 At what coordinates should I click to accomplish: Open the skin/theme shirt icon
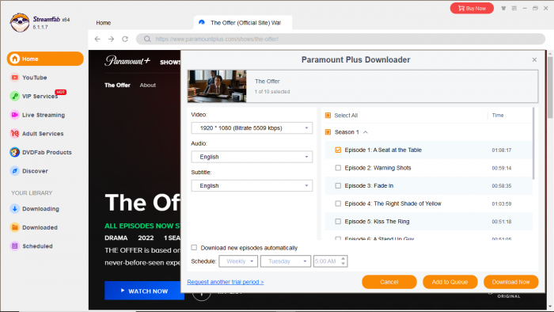coord(503,8)
